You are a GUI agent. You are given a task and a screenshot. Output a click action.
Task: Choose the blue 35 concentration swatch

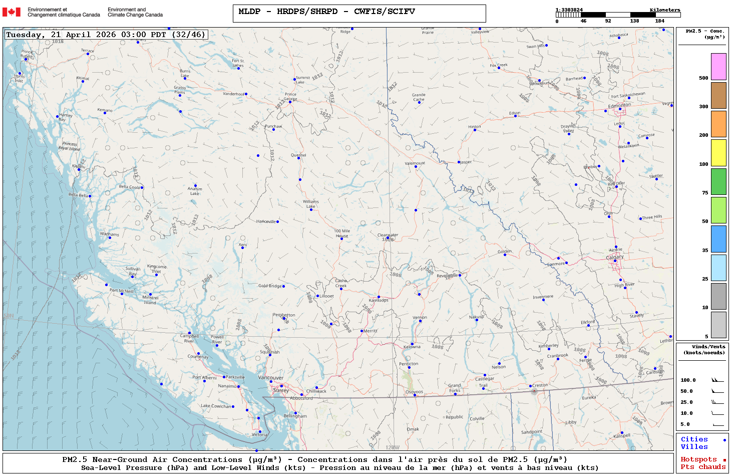coord(718,239)
